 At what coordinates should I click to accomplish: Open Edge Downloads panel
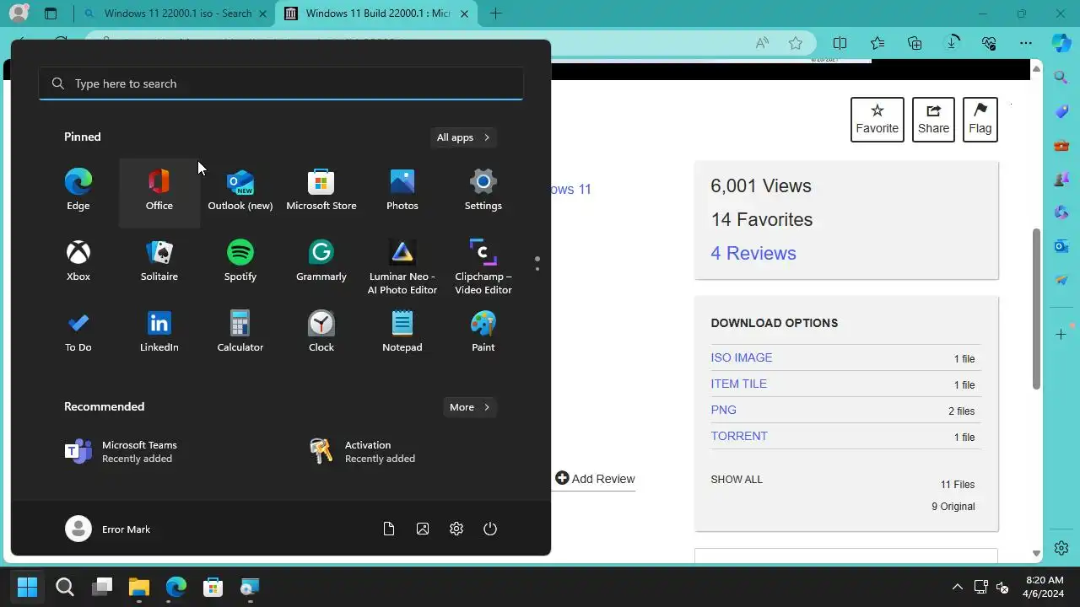[x=952, y=43]
